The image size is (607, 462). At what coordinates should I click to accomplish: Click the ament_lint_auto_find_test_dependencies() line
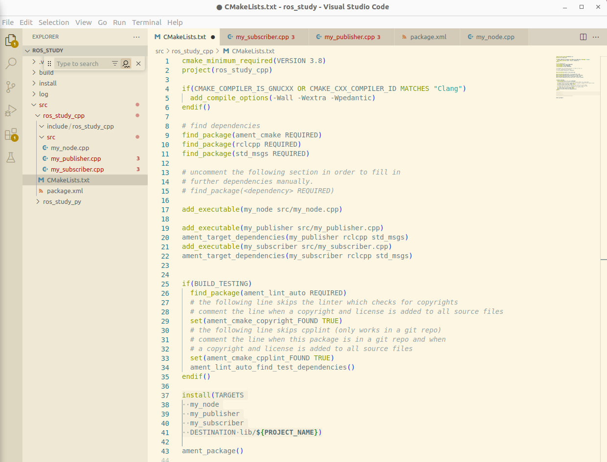[272, 367]
